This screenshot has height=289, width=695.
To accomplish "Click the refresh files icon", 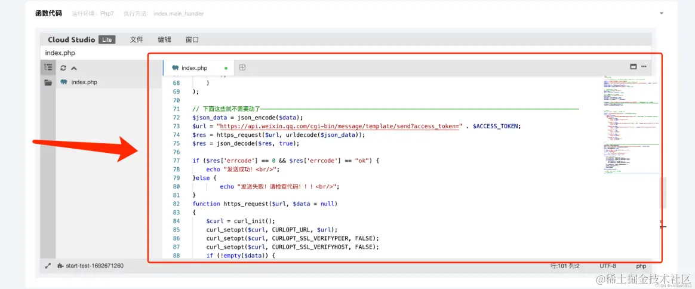I will click(x=63, y=68).
